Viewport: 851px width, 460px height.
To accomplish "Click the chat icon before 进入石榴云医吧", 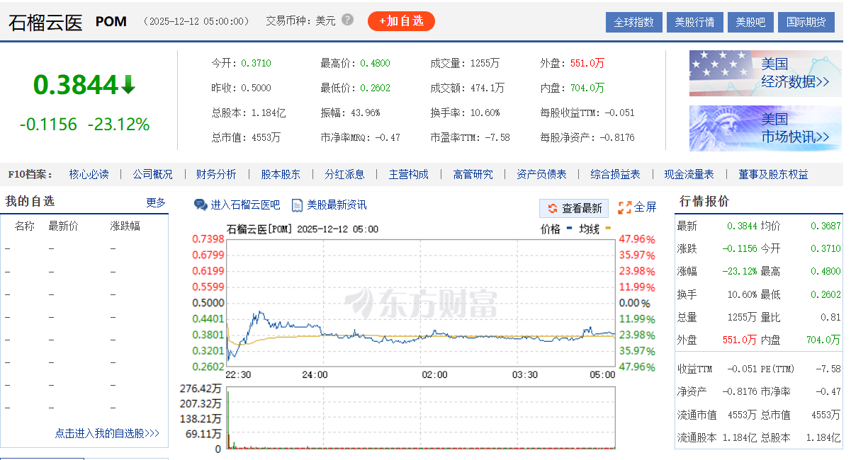I will pyautogui.click(x=201, y=205).
